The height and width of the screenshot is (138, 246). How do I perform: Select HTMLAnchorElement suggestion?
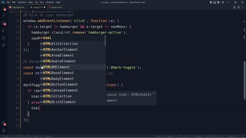[x=73, y=49]
